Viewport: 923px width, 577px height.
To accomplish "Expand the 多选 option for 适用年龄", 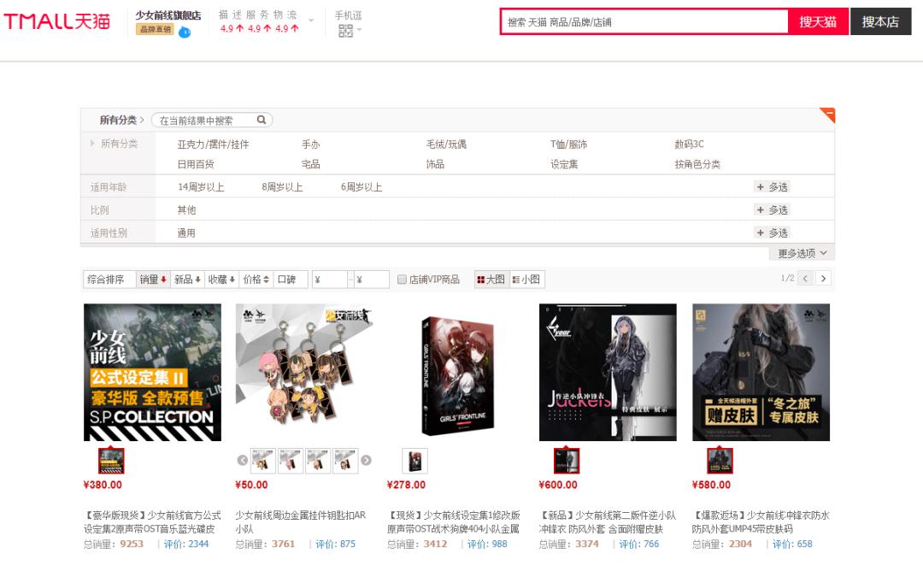I will [x=772, y=186].
